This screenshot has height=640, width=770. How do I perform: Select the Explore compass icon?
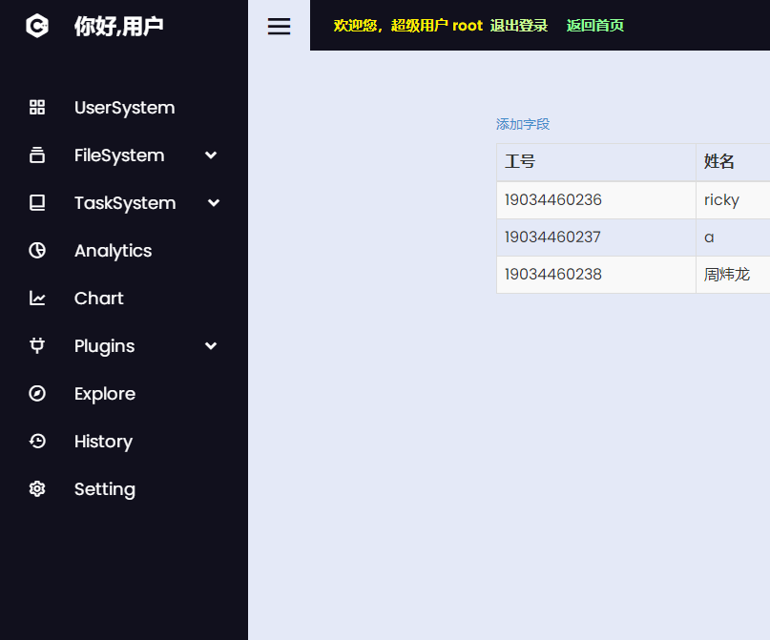[36, 393]
